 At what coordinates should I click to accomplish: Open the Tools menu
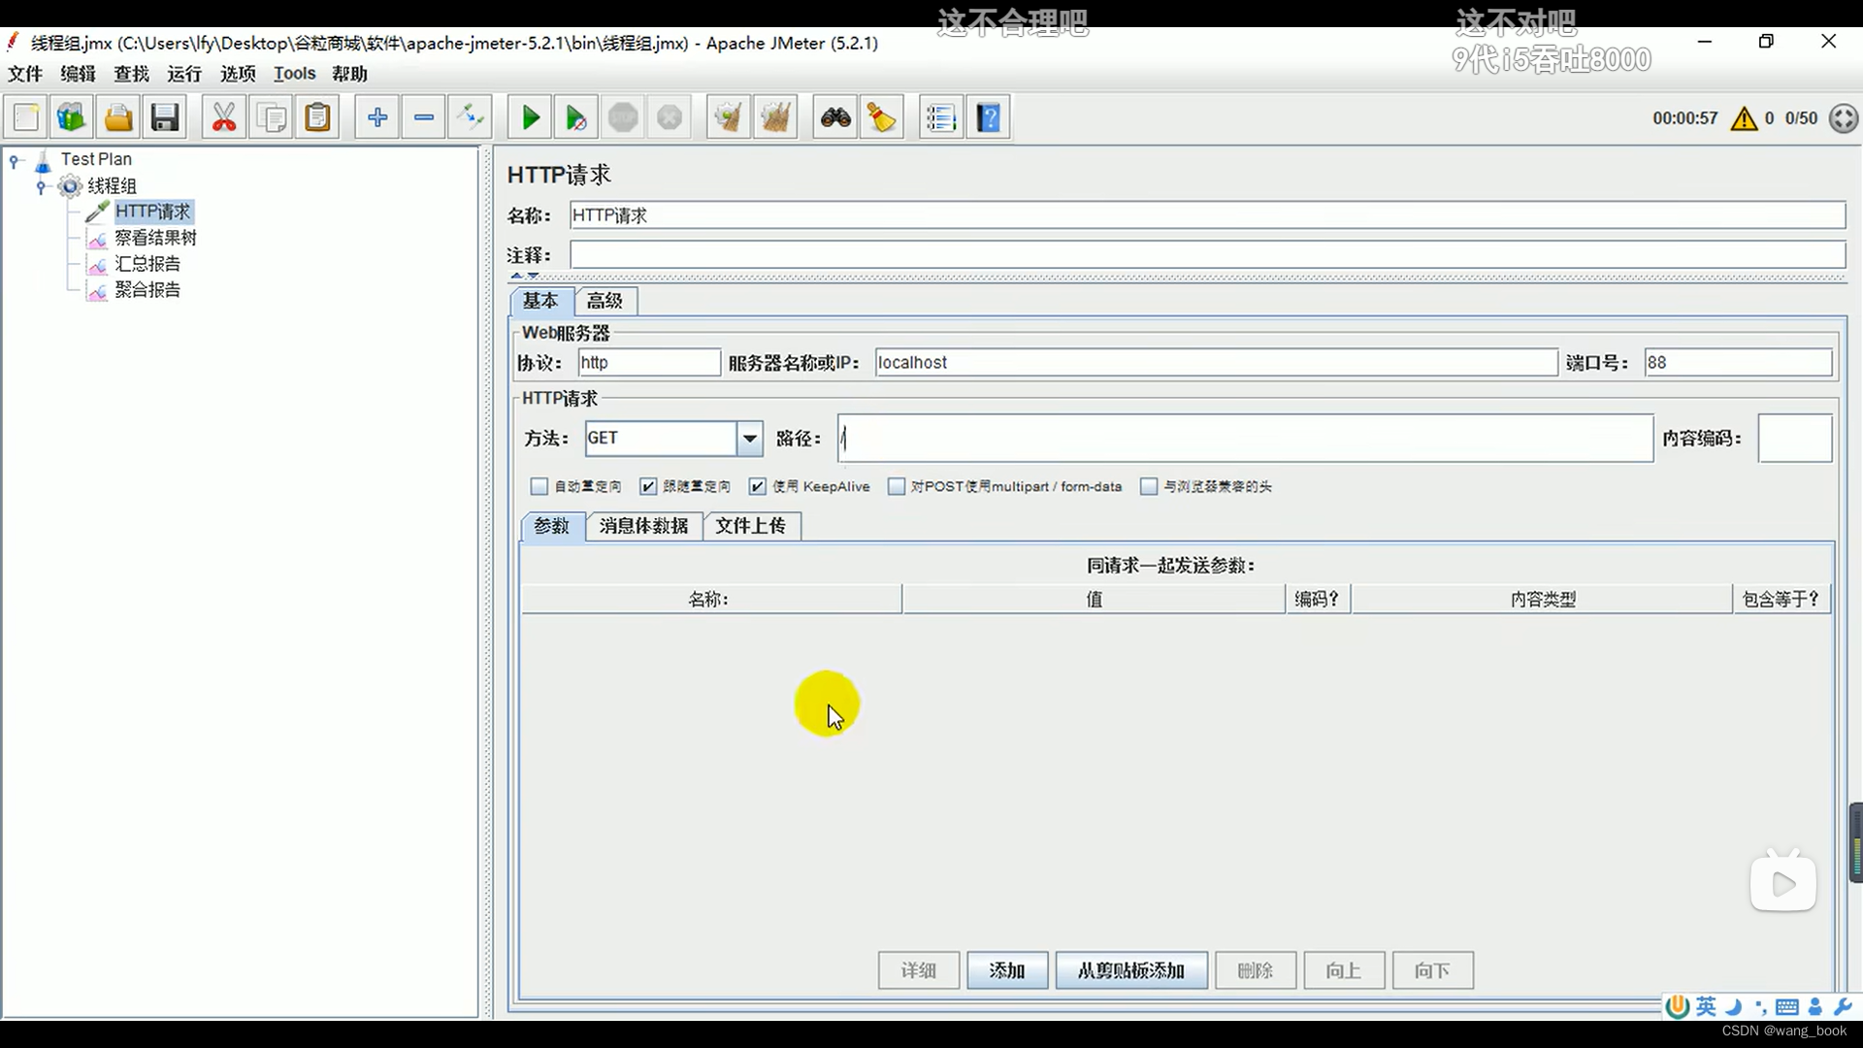(294, 74)
